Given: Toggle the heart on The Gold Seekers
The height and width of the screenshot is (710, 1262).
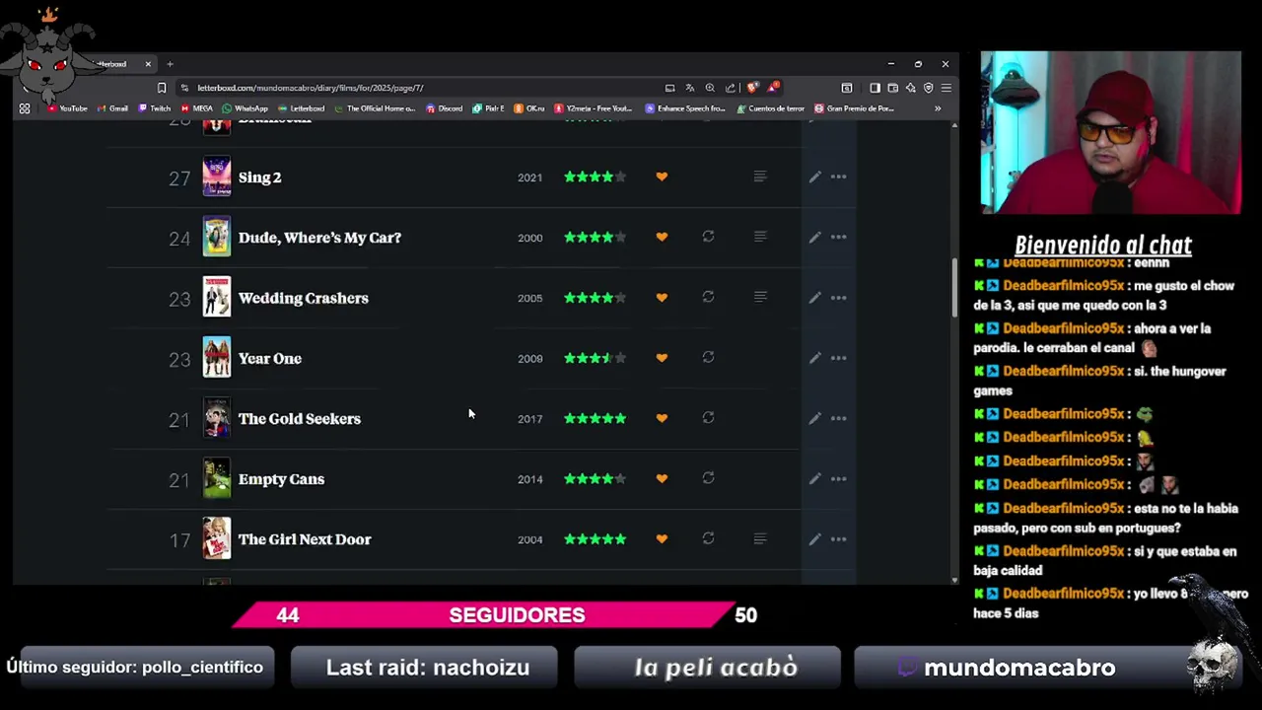Looking at the screenshot, I should tap(662, 418).
